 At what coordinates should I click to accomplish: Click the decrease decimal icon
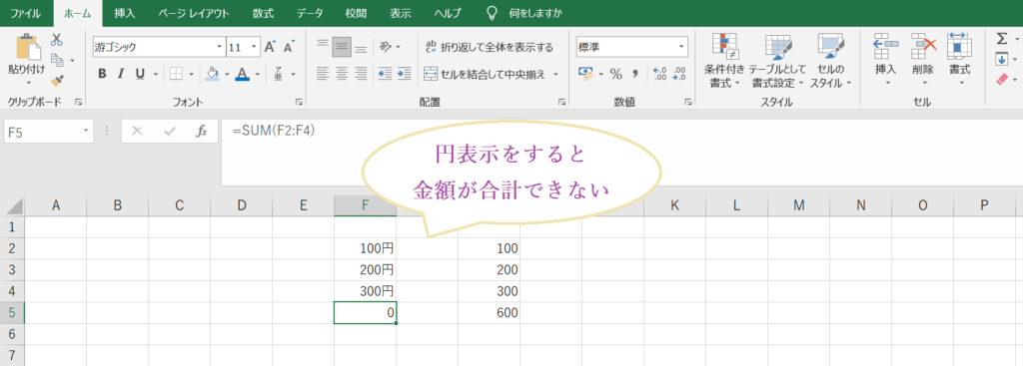coord(678,74)
